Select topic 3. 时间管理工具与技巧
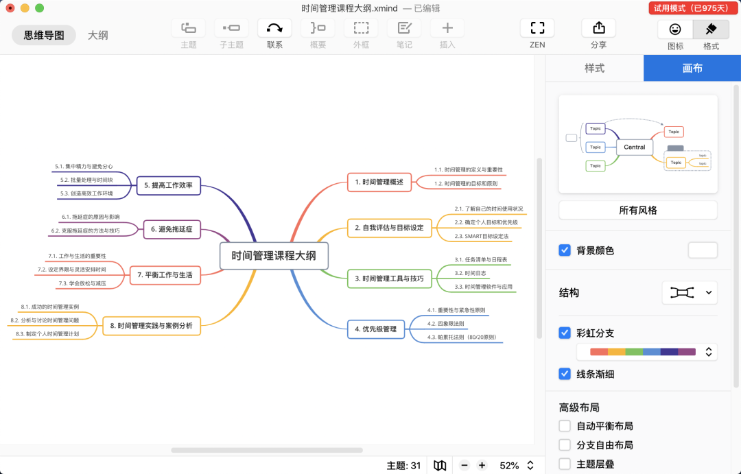Image resolution: width=741 pixels, height=474 pixels. tap(390, 279)
